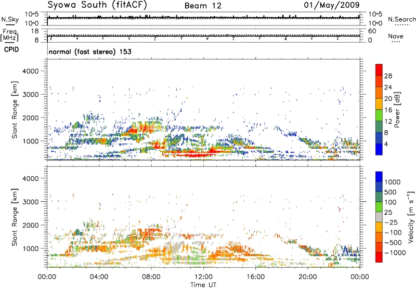Viewport: 416px width, 288px height.
Task: Click the '60' Nave axis value
Action: [372, 31]
